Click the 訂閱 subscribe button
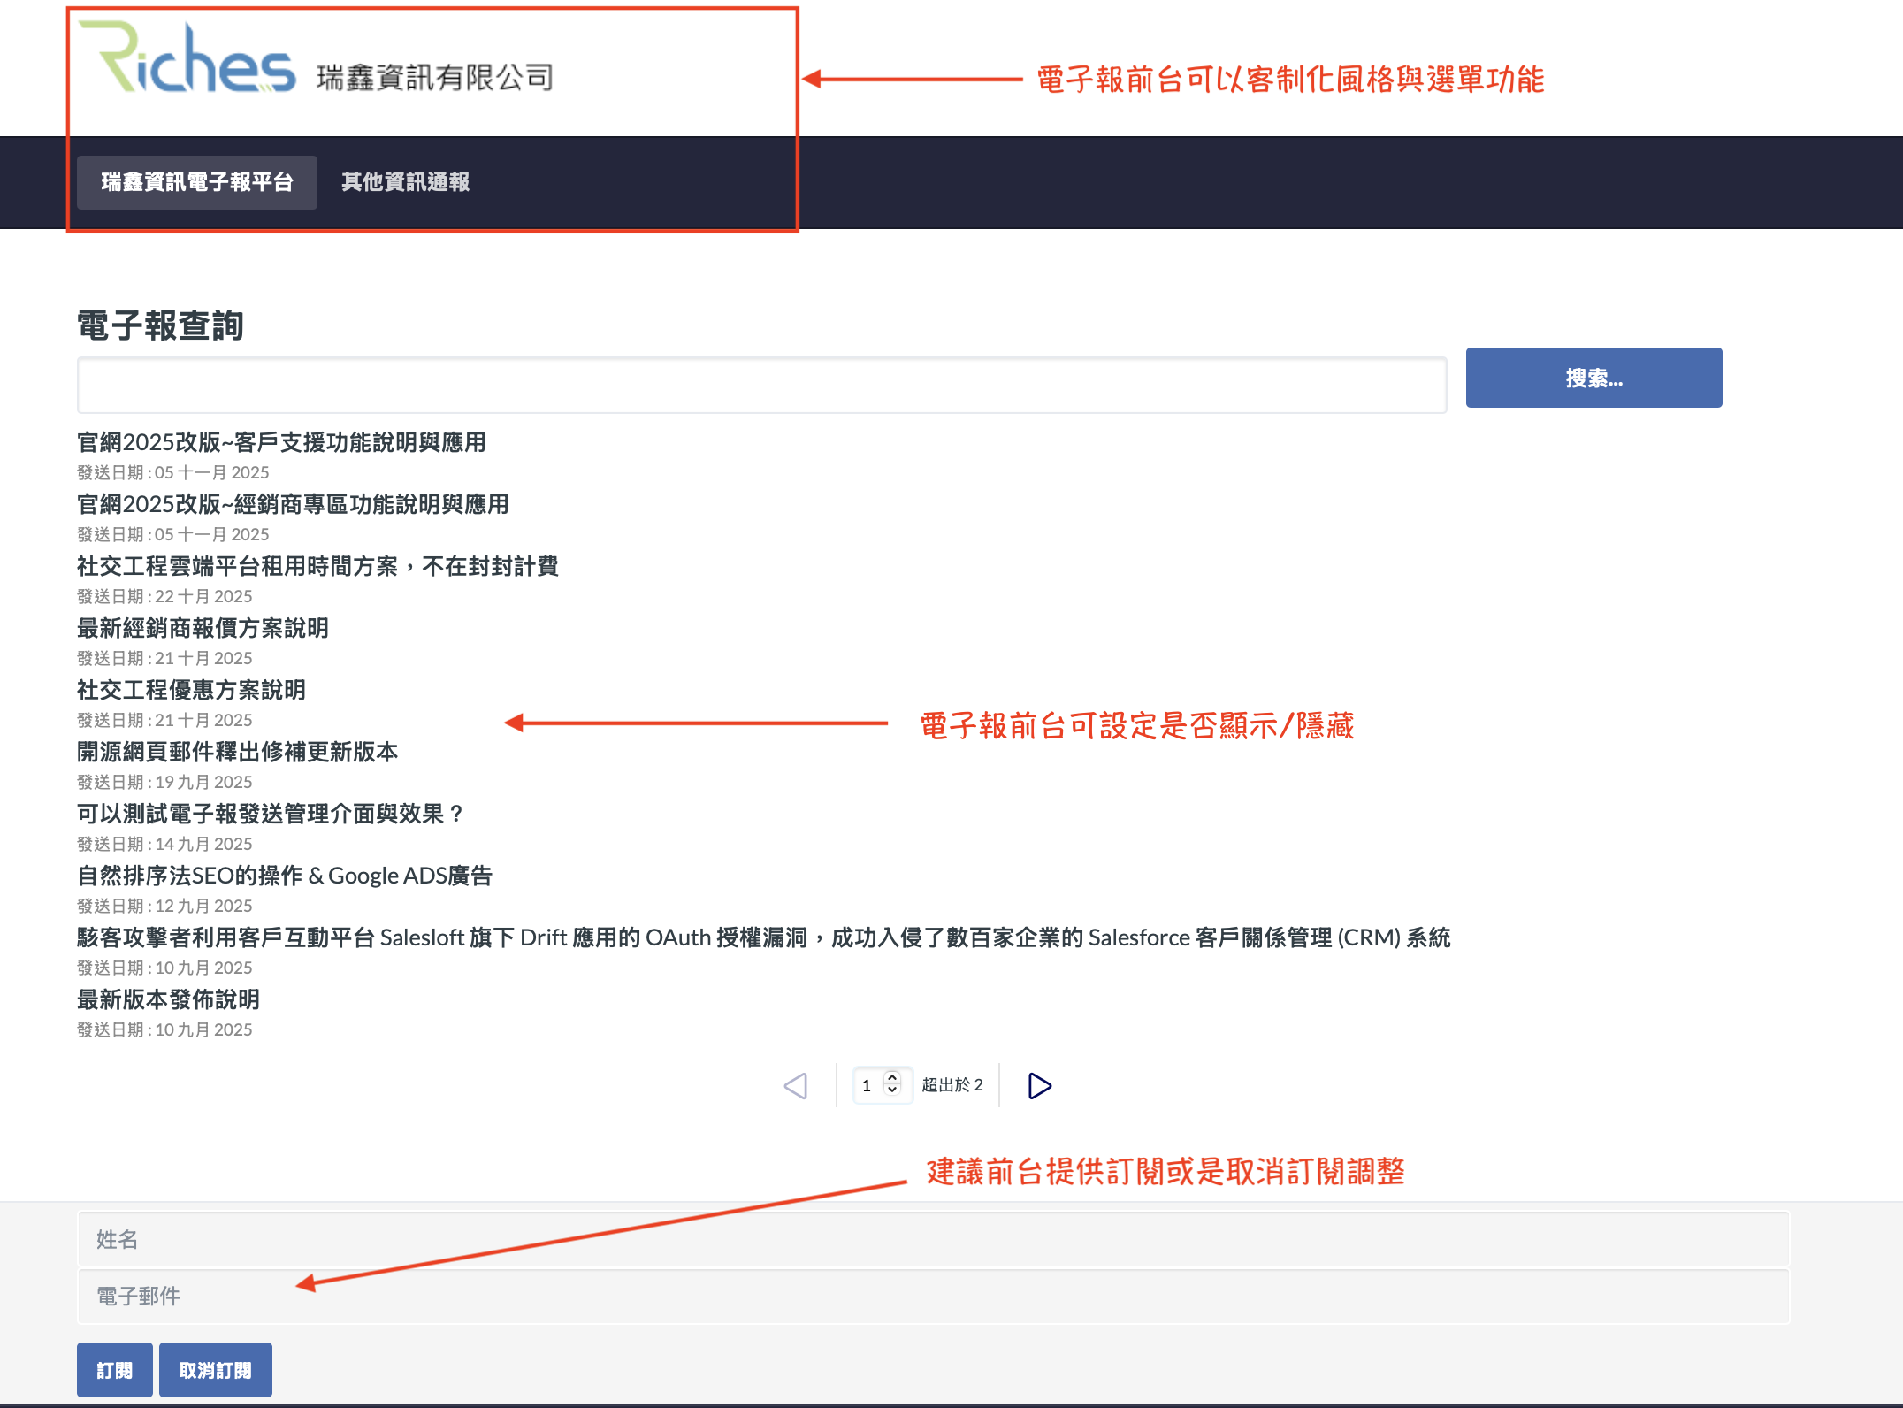 [114, 1370]
